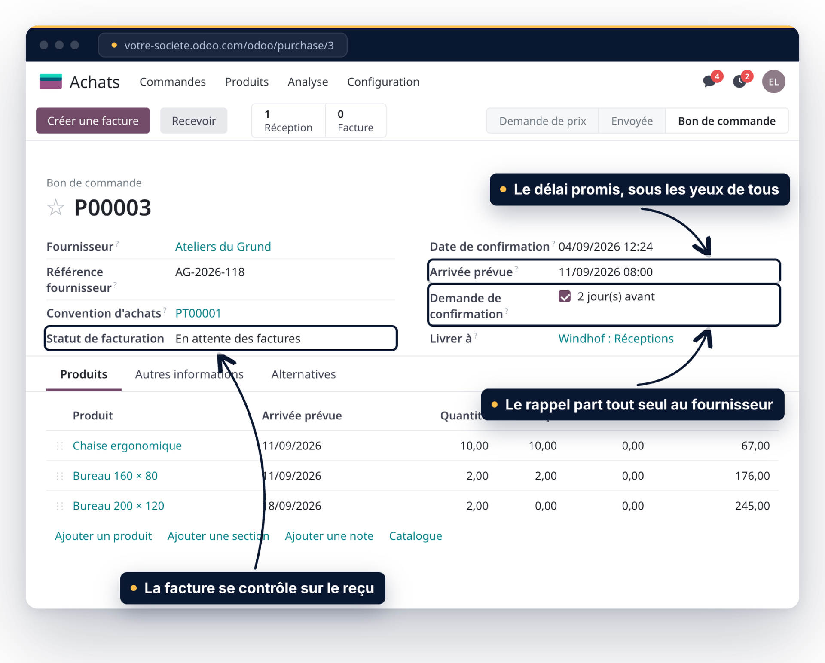Toggle the Demande de confirmation checkbox
This screenshot has height=663, width=825.
point(565,296)
